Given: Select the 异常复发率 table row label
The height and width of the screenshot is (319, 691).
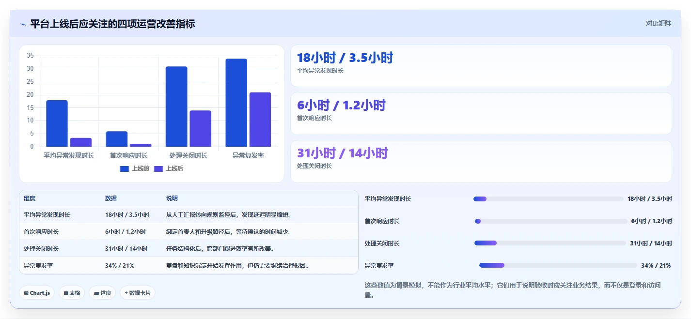Looking at the screenshot, I should (x=38, y=266).
